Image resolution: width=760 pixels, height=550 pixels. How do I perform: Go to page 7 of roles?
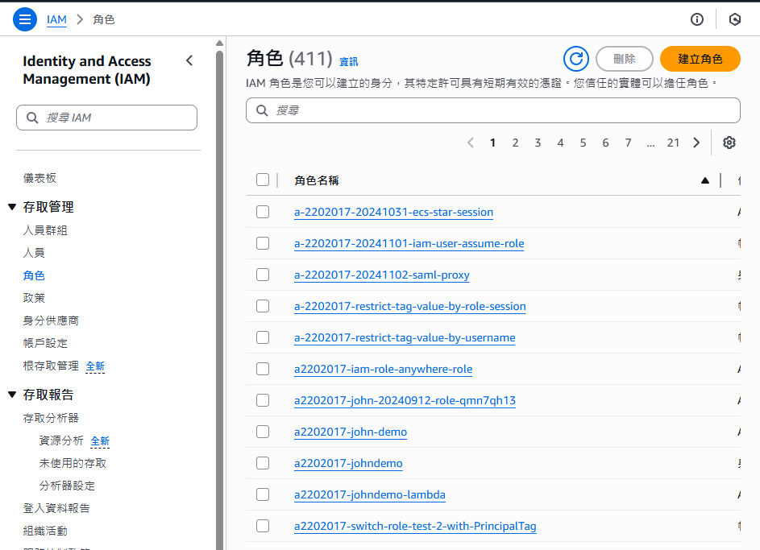[x=628, y=143]
